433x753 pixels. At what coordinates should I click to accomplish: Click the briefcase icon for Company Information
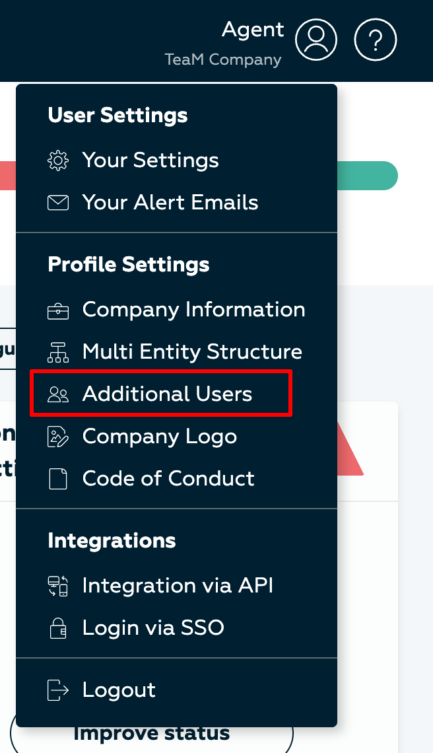(58, 310)
